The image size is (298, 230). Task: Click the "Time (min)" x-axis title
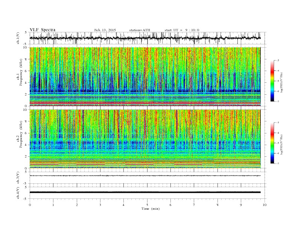tap(151, 209)
